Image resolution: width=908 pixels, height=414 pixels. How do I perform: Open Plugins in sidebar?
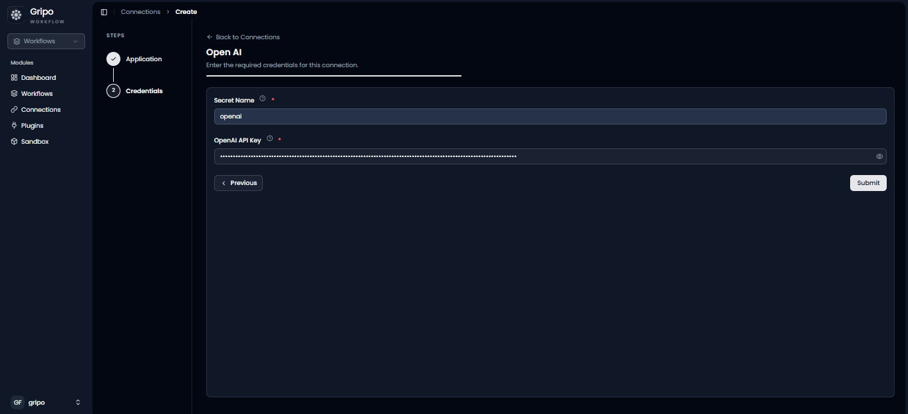pos(32,126)
